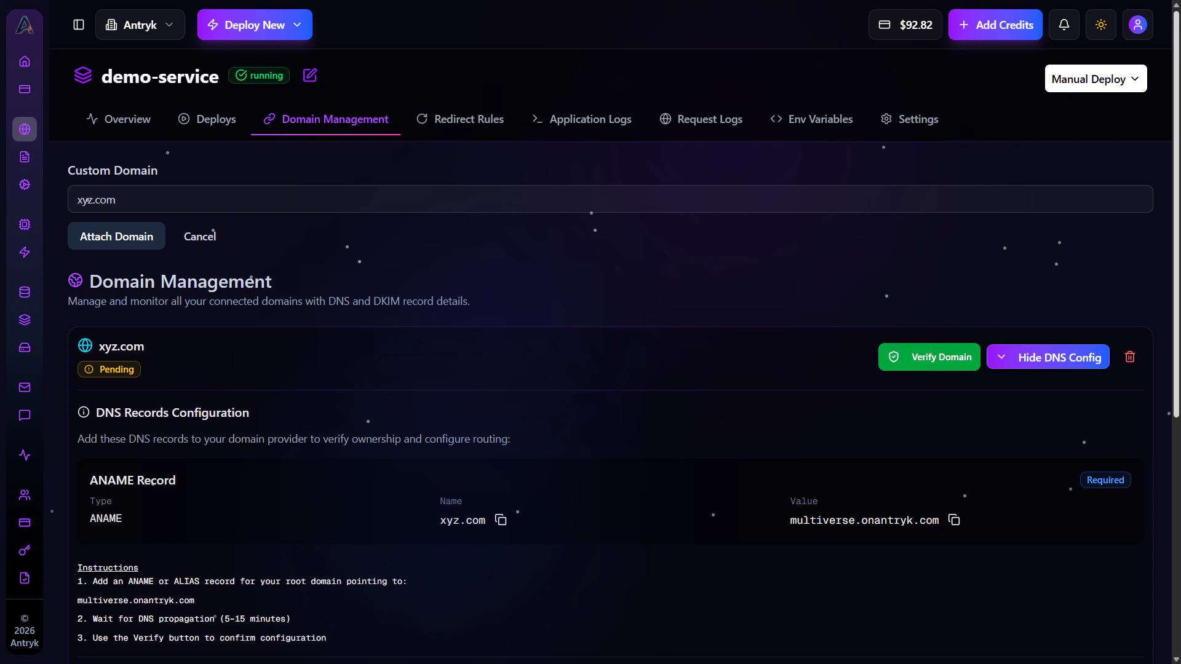Open the chat bubble icon in the sidebar
This screenshot has height=664, width=1181.
point(25,415)
